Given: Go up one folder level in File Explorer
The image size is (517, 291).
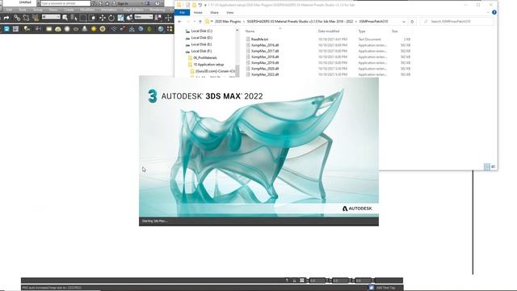Looking at the screenshot, I should (x=200, y=22).
